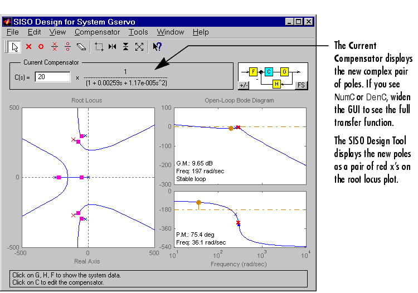
Task: Activate the context help question-mark tool
Action: [157, 47]
